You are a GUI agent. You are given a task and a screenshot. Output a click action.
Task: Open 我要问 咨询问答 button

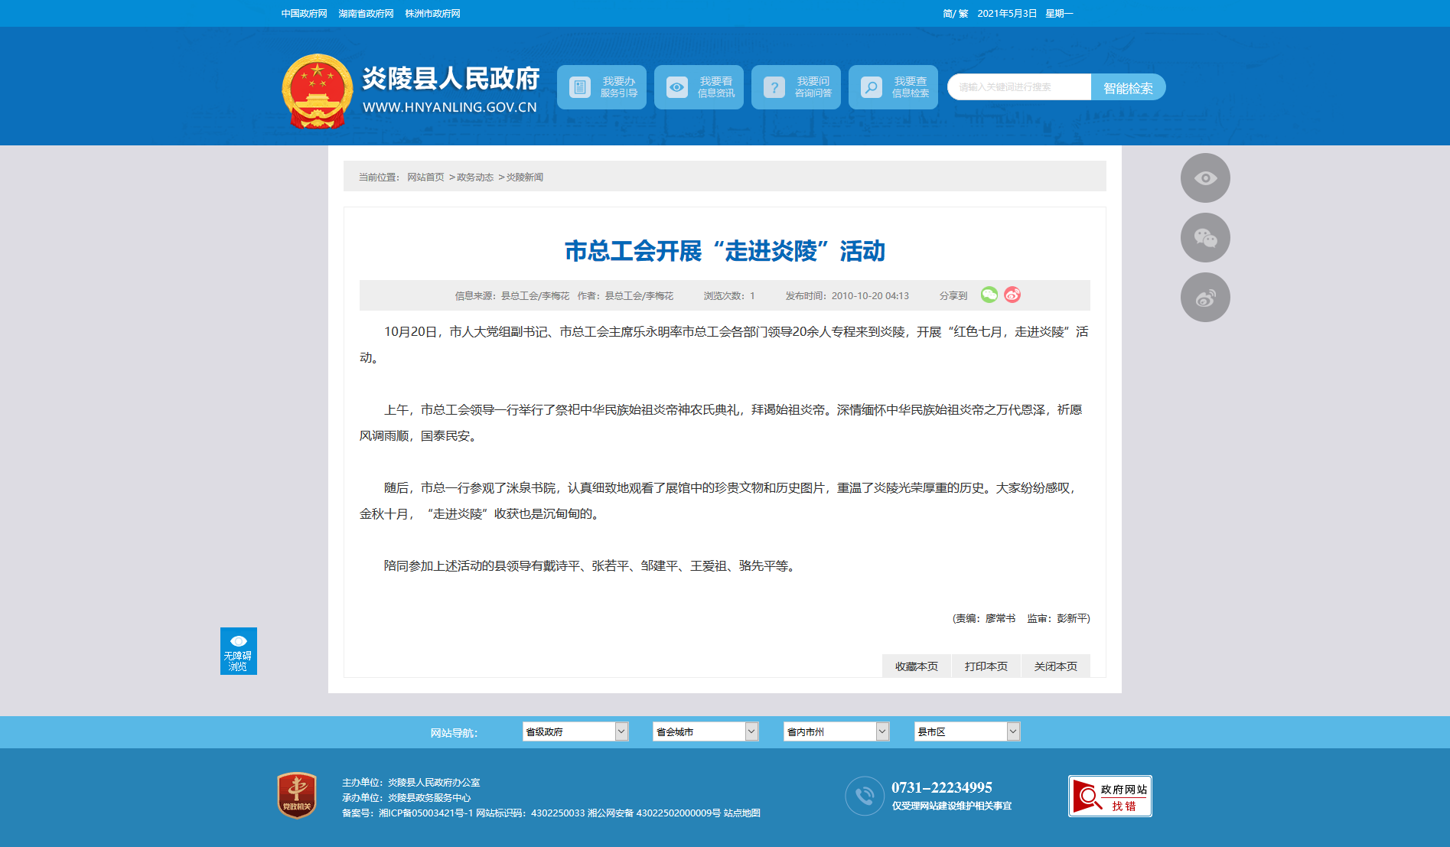coord(796,87)
